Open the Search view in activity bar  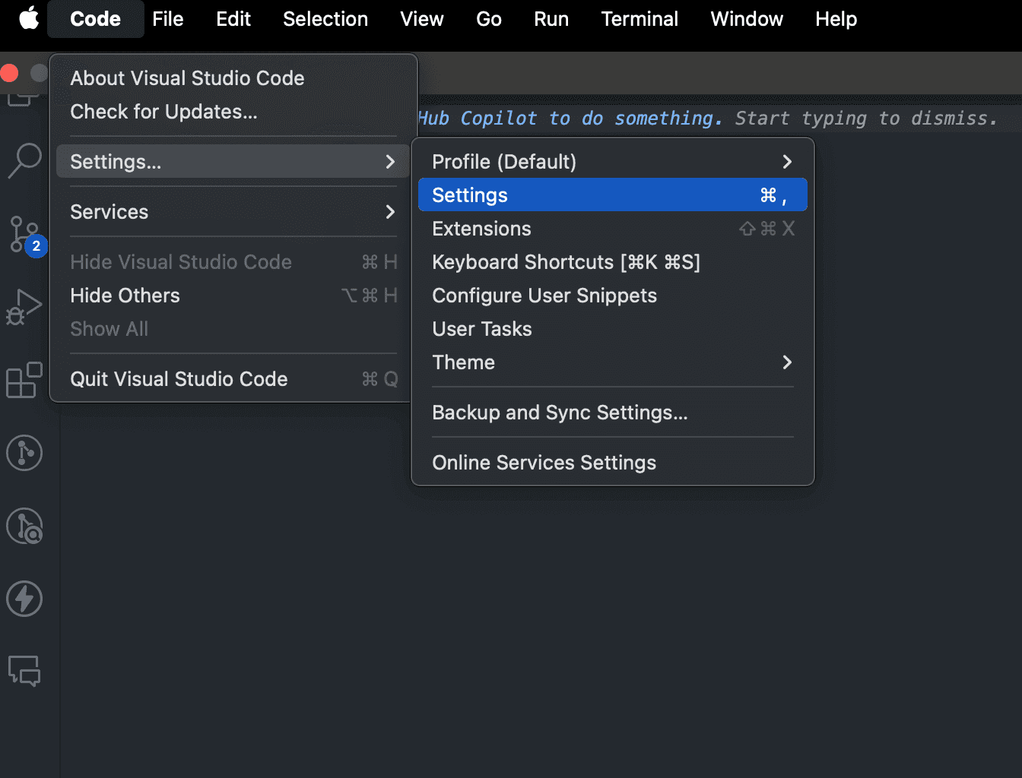tap(24, 160)
